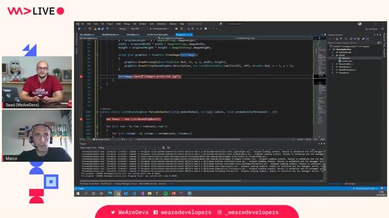Toggle Word Wrap in the Output panel
The width and height of the screenshot is (389, 218).
pyautogui.click(x=168, y=148)
